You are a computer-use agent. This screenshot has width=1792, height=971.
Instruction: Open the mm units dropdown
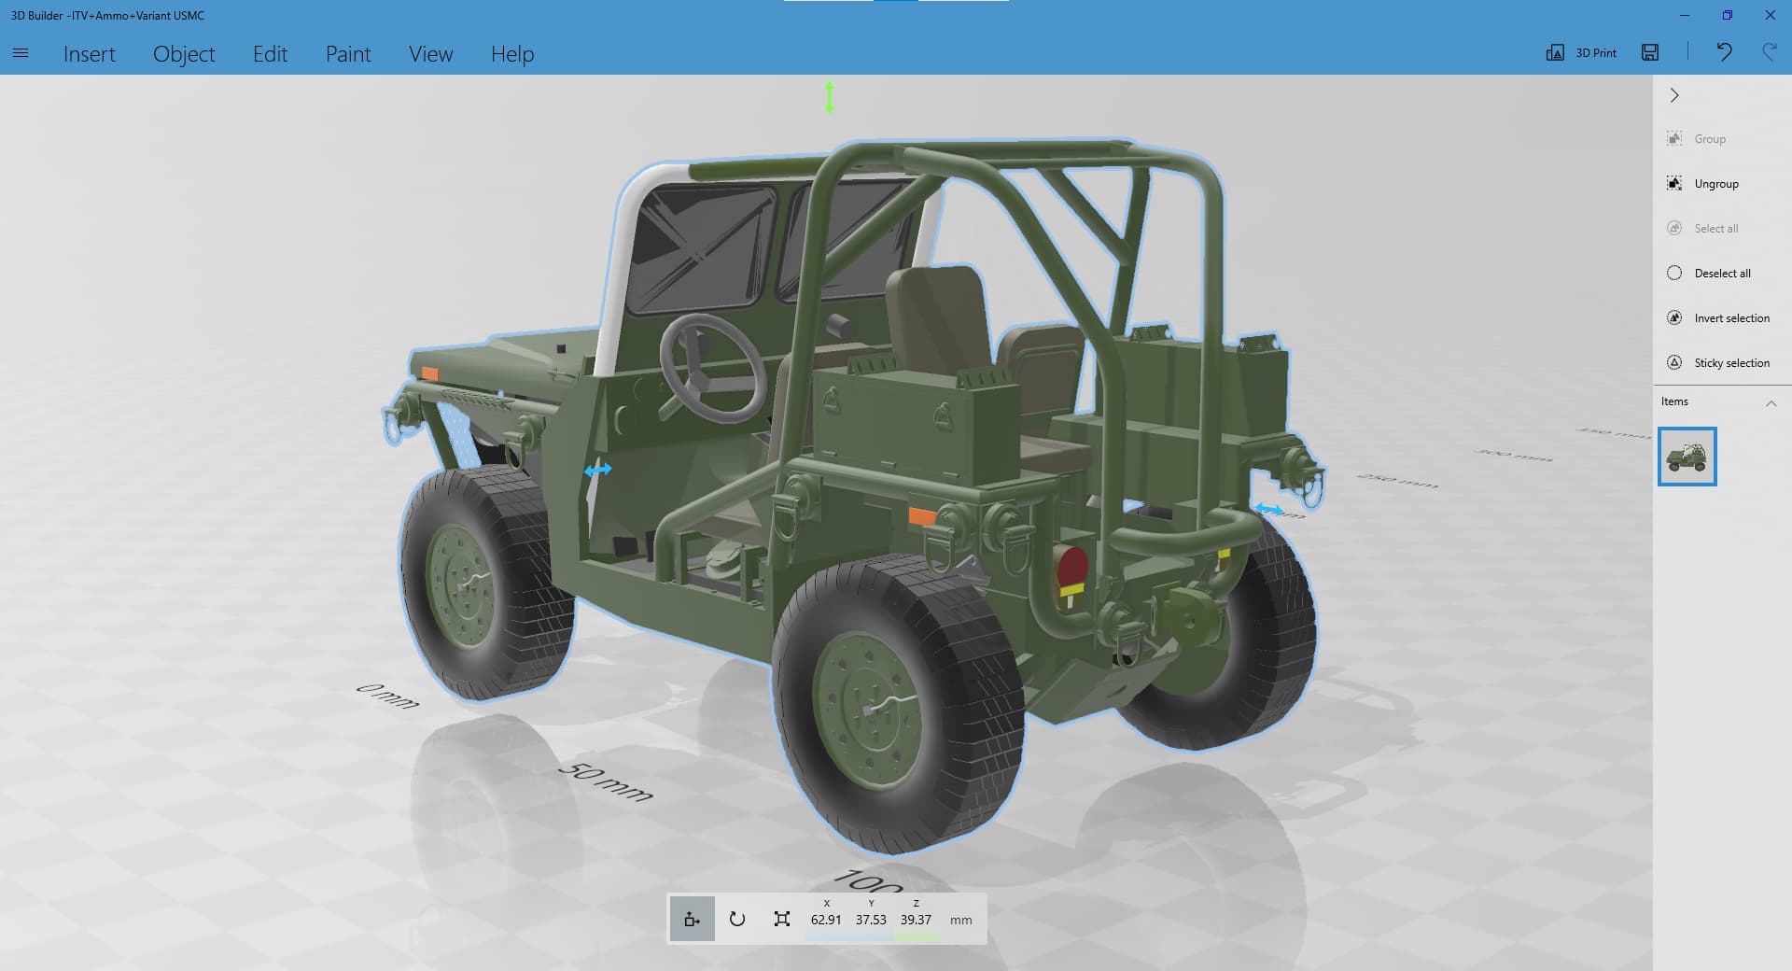[960, 920]
